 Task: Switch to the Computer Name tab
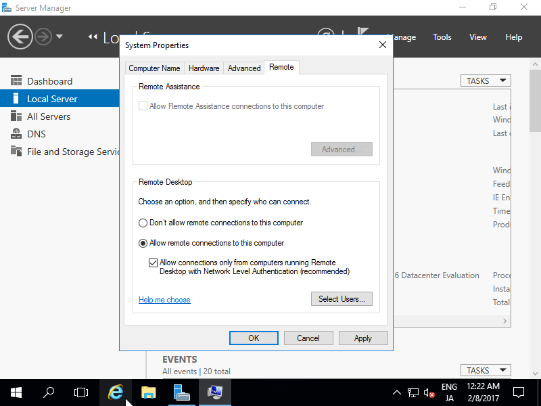154,68
